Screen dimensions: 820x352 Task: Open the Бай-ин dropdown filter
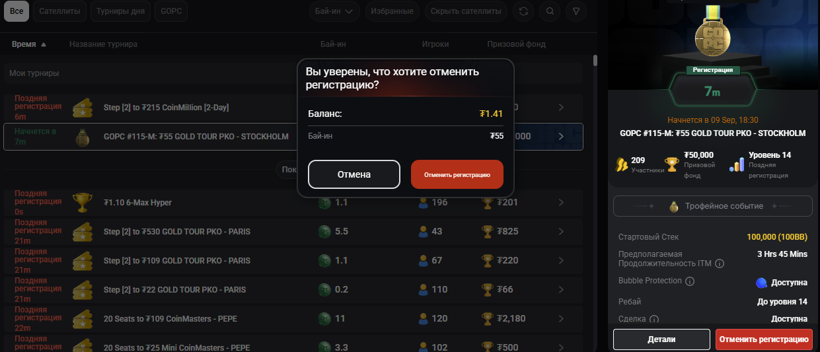tap(334, 11)
